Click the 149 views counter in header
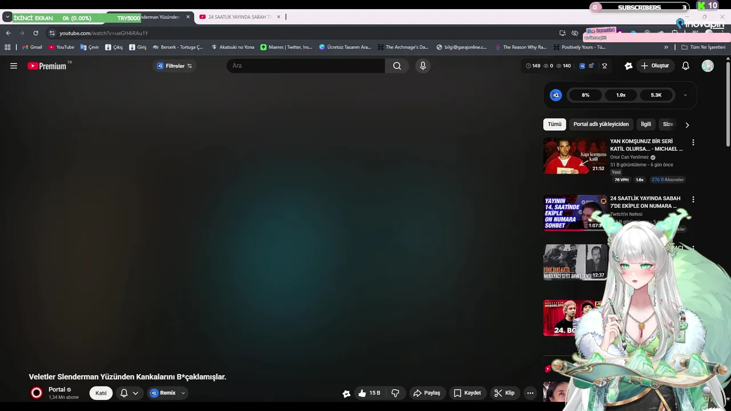The width and height of the screenshot is (731, 411). tap(533, 66)
